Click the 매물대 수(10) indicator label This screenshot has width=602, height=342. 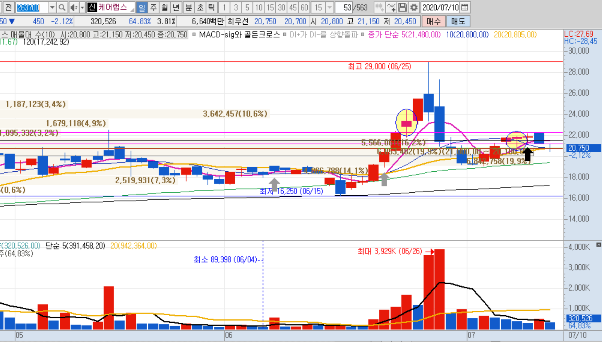pyautogui.click(x=32, y=35)
